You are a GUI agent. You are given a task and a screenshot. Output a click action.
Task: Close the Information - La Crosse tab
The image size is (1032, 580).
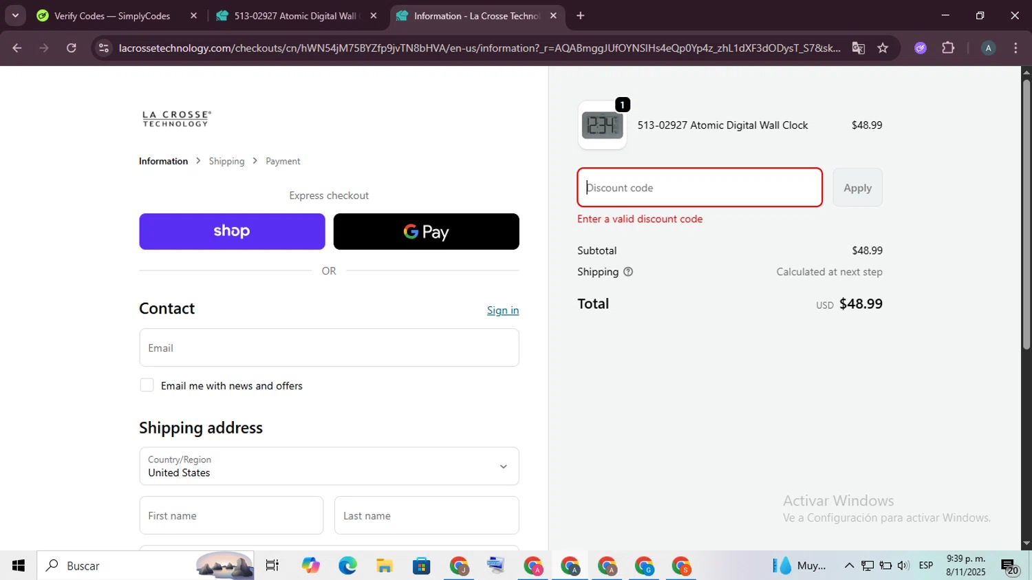553,15
